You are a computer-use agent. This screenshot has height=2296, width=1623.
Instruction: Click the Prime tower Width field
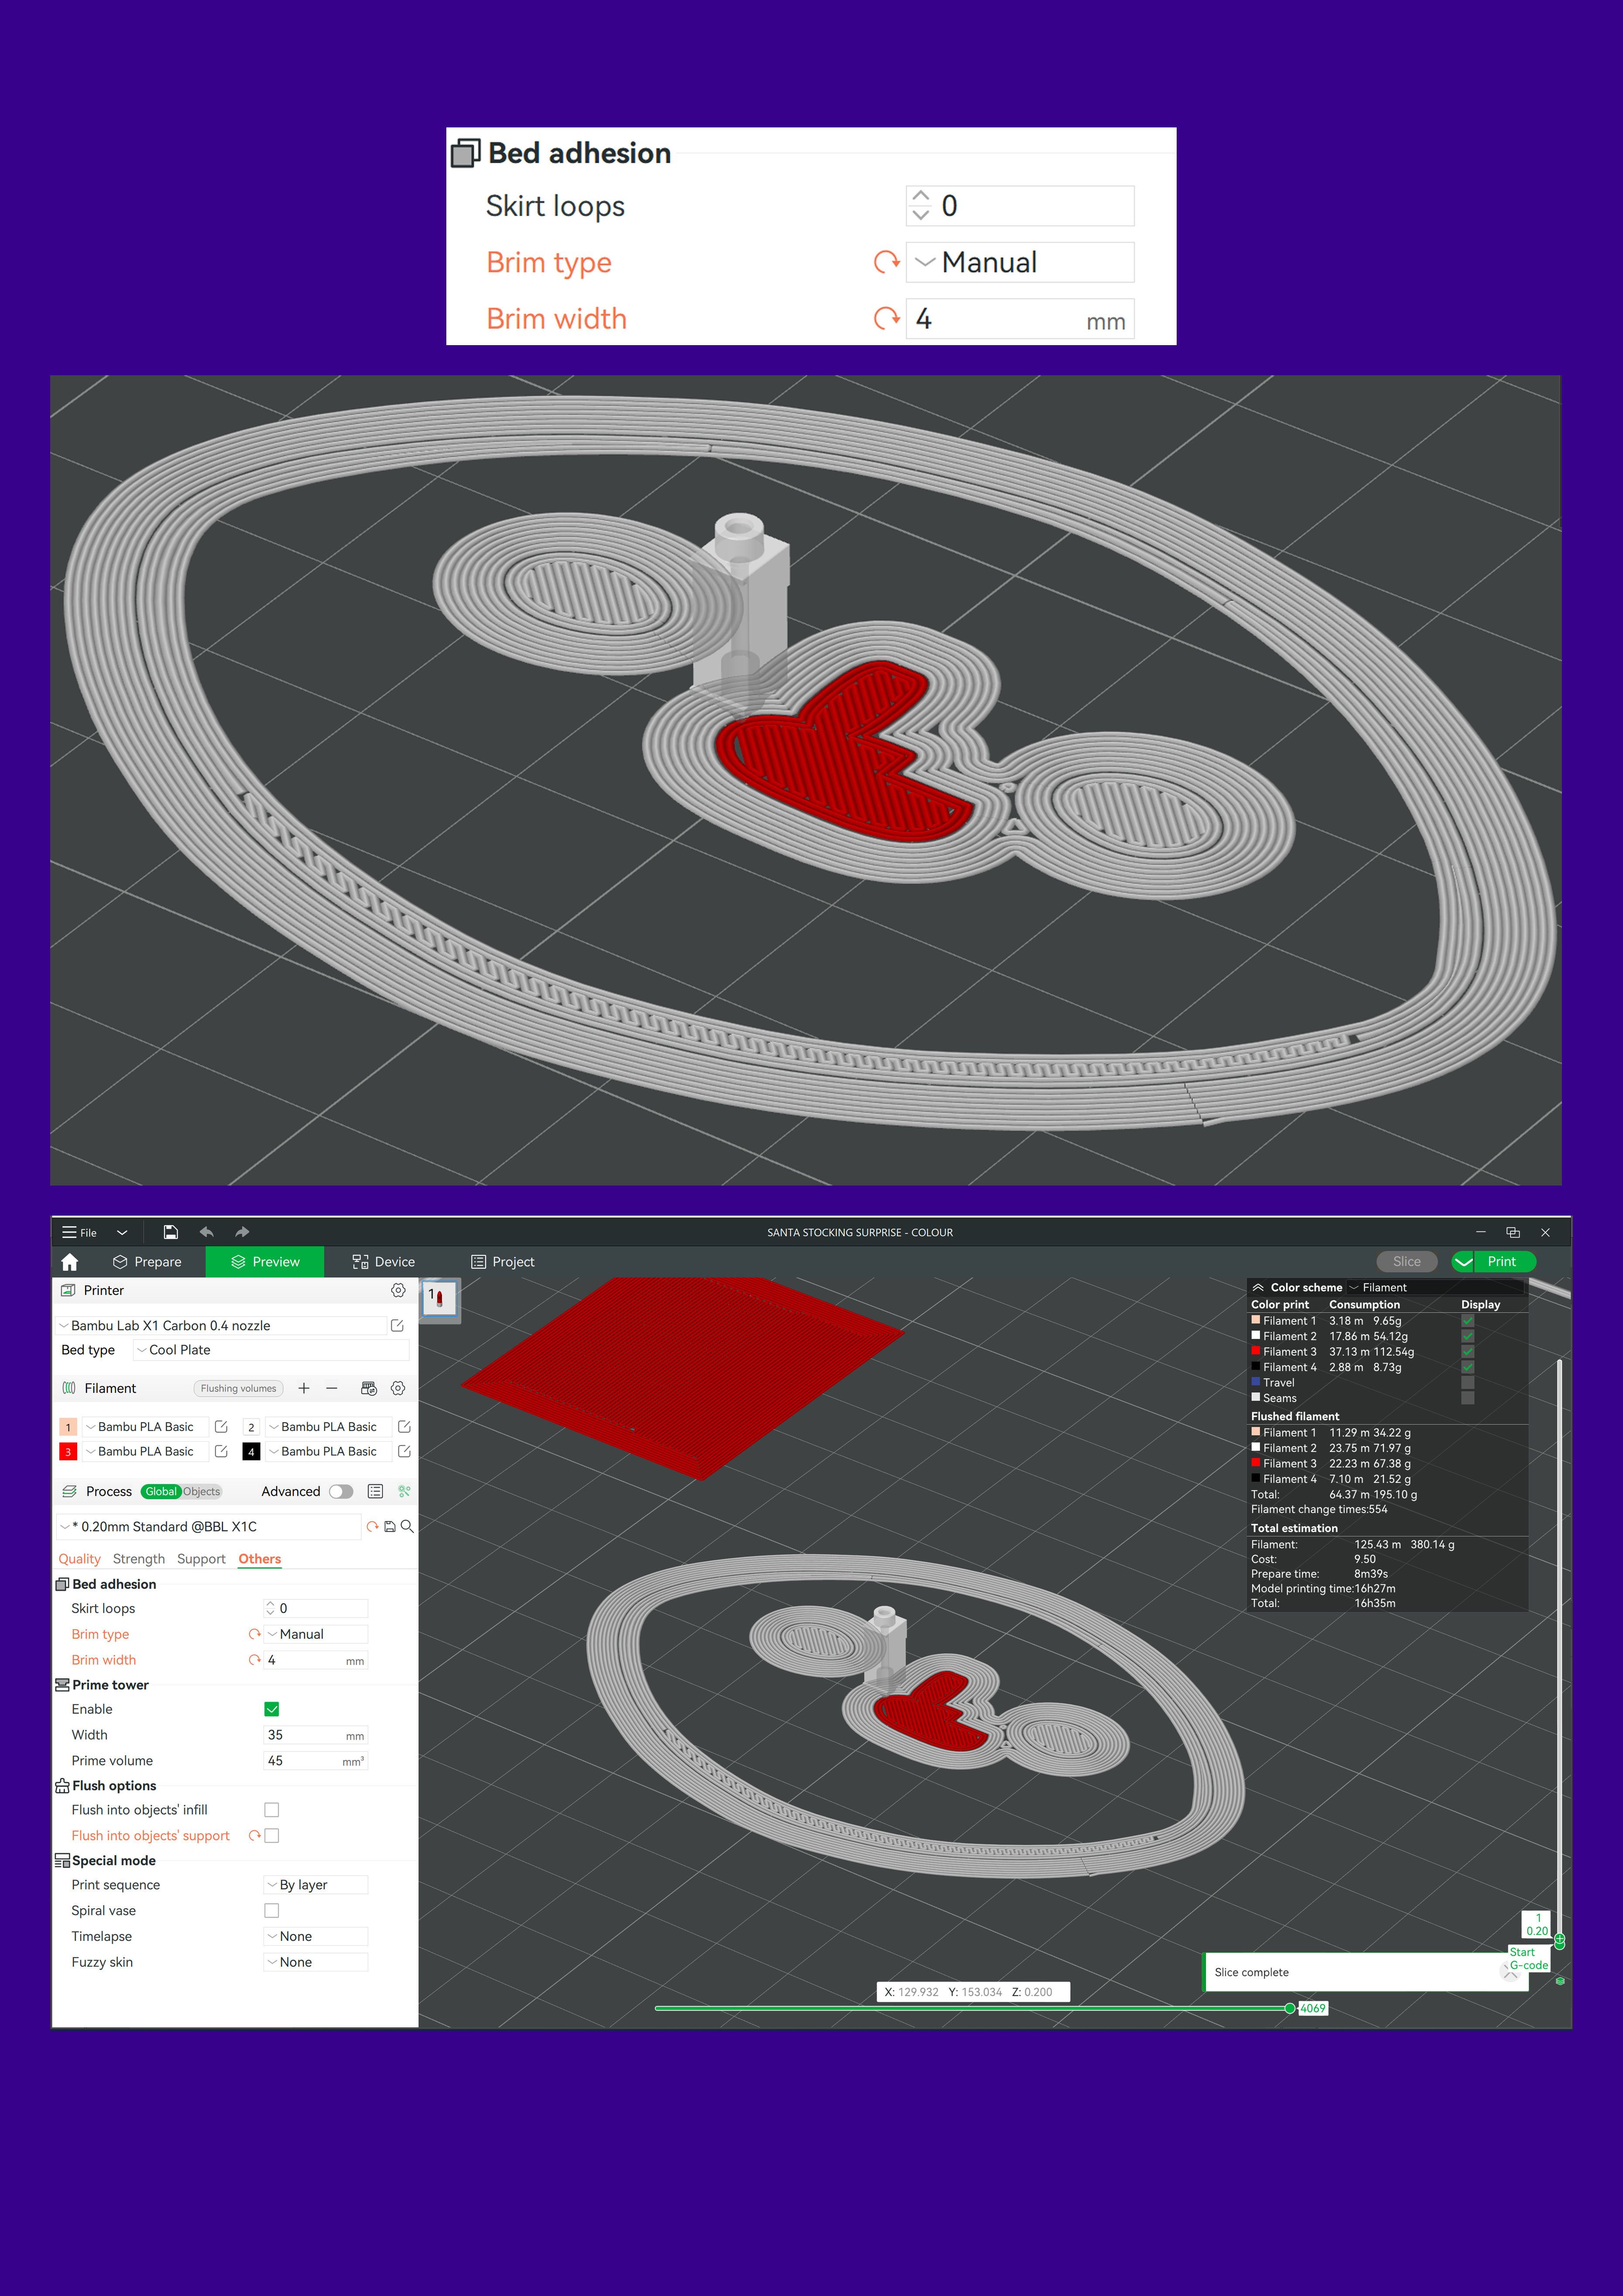pos(316,1735)
